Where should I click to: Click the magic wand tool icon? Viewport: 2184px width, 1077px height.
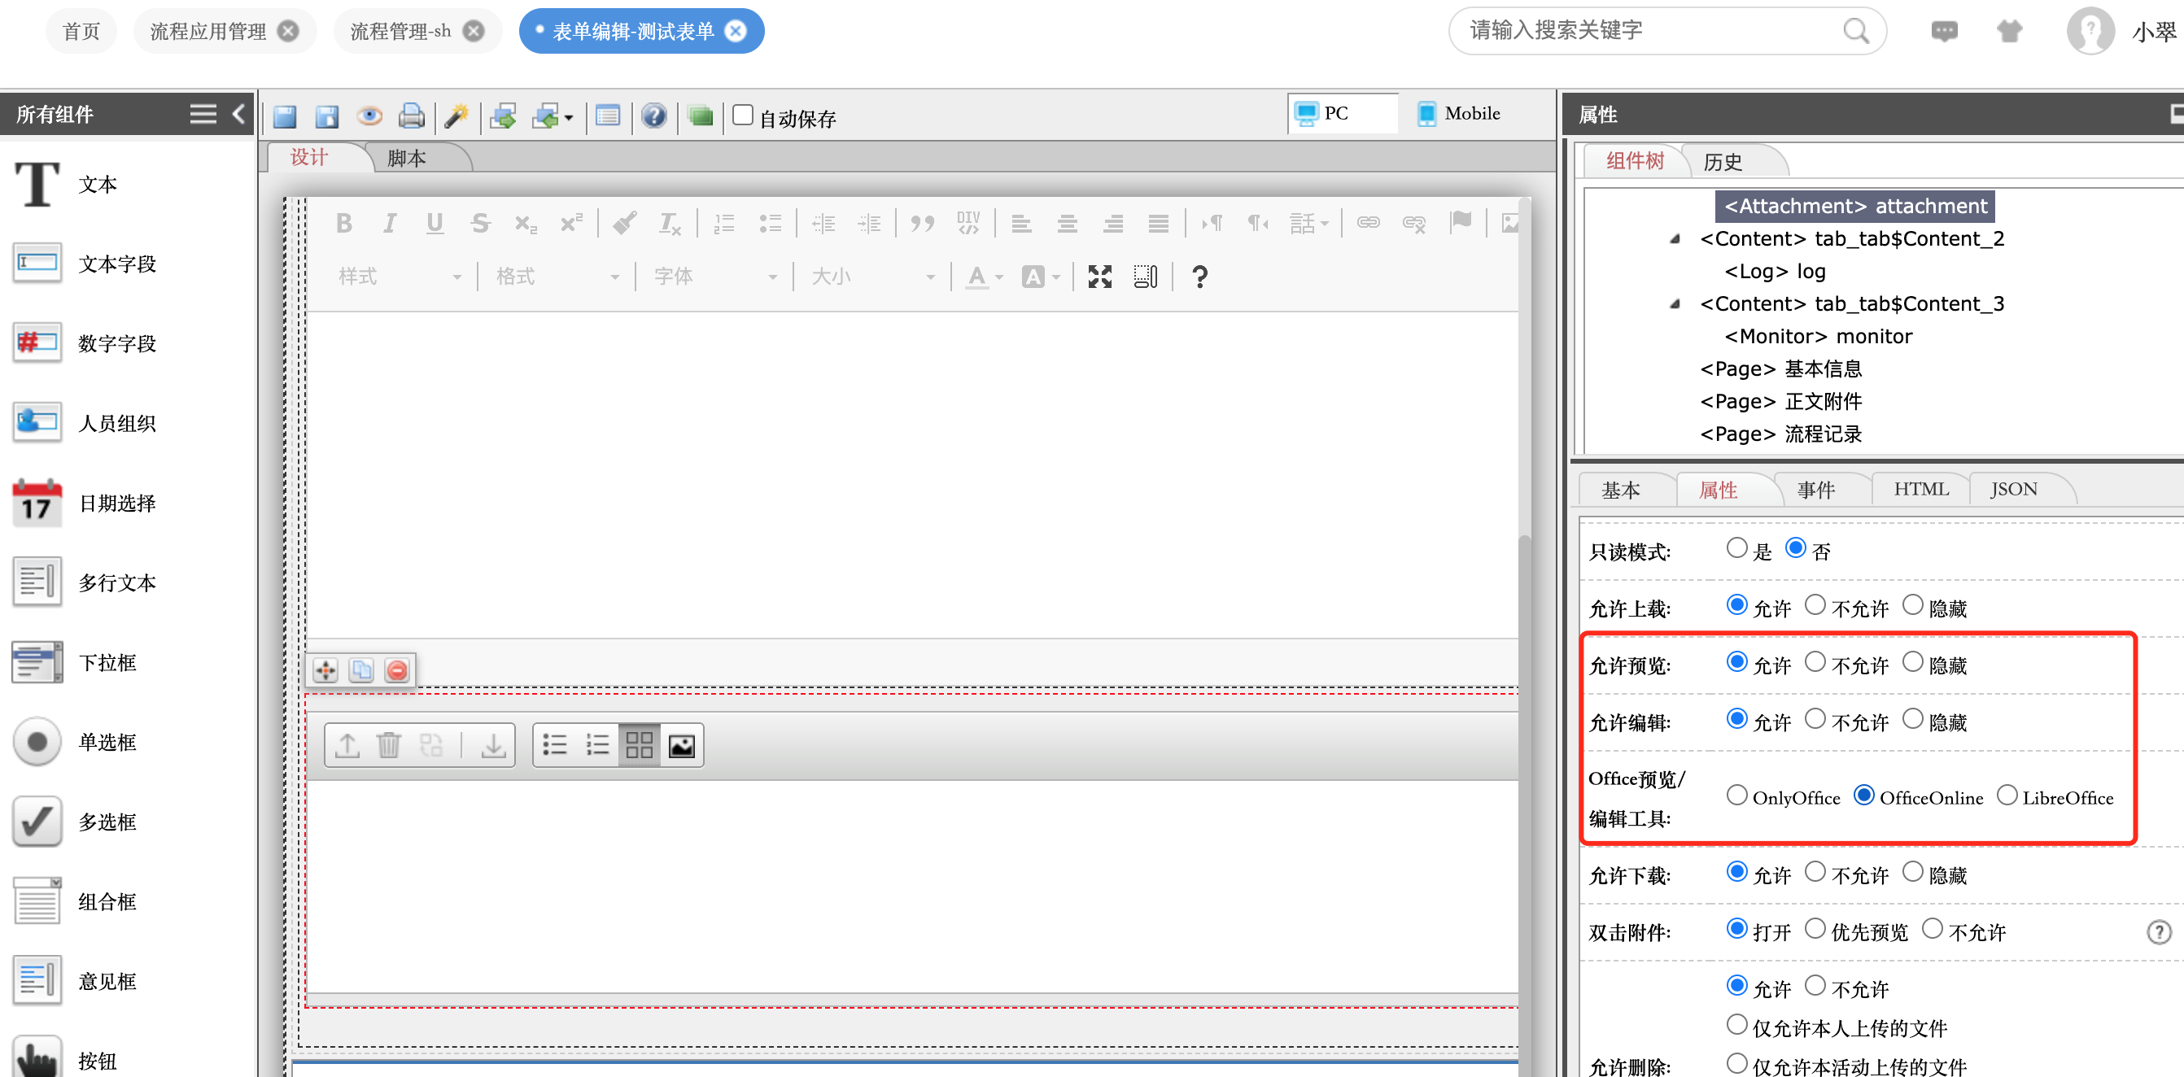tap(457, 116)
